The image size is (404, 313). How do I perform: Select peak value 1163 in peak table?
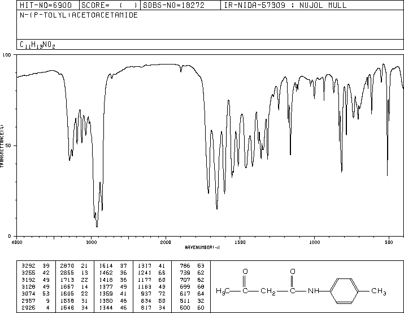145,286
